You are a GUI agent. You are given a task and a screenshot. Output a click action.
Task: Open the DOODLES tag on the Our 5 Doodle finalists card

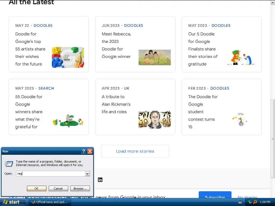pos(221,25)
